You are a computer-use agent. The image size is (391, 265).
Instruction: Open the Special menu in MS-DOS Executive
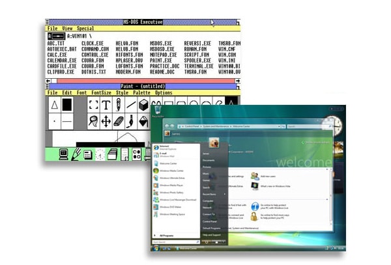(85, 29)
